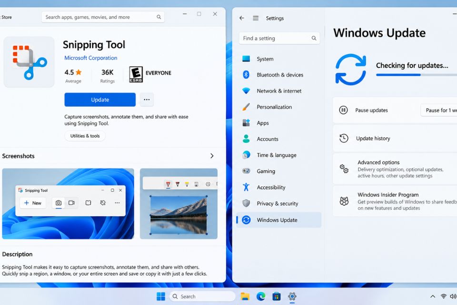Expand Screenshots section with right chevron
This screenshot has height=305, width=457.
coord(212,156)
